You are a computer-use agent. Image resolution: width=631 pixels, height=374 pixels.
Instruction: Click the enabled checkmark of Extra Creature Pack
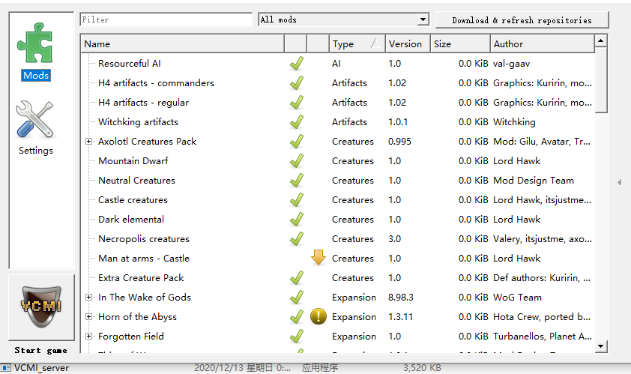296,278
